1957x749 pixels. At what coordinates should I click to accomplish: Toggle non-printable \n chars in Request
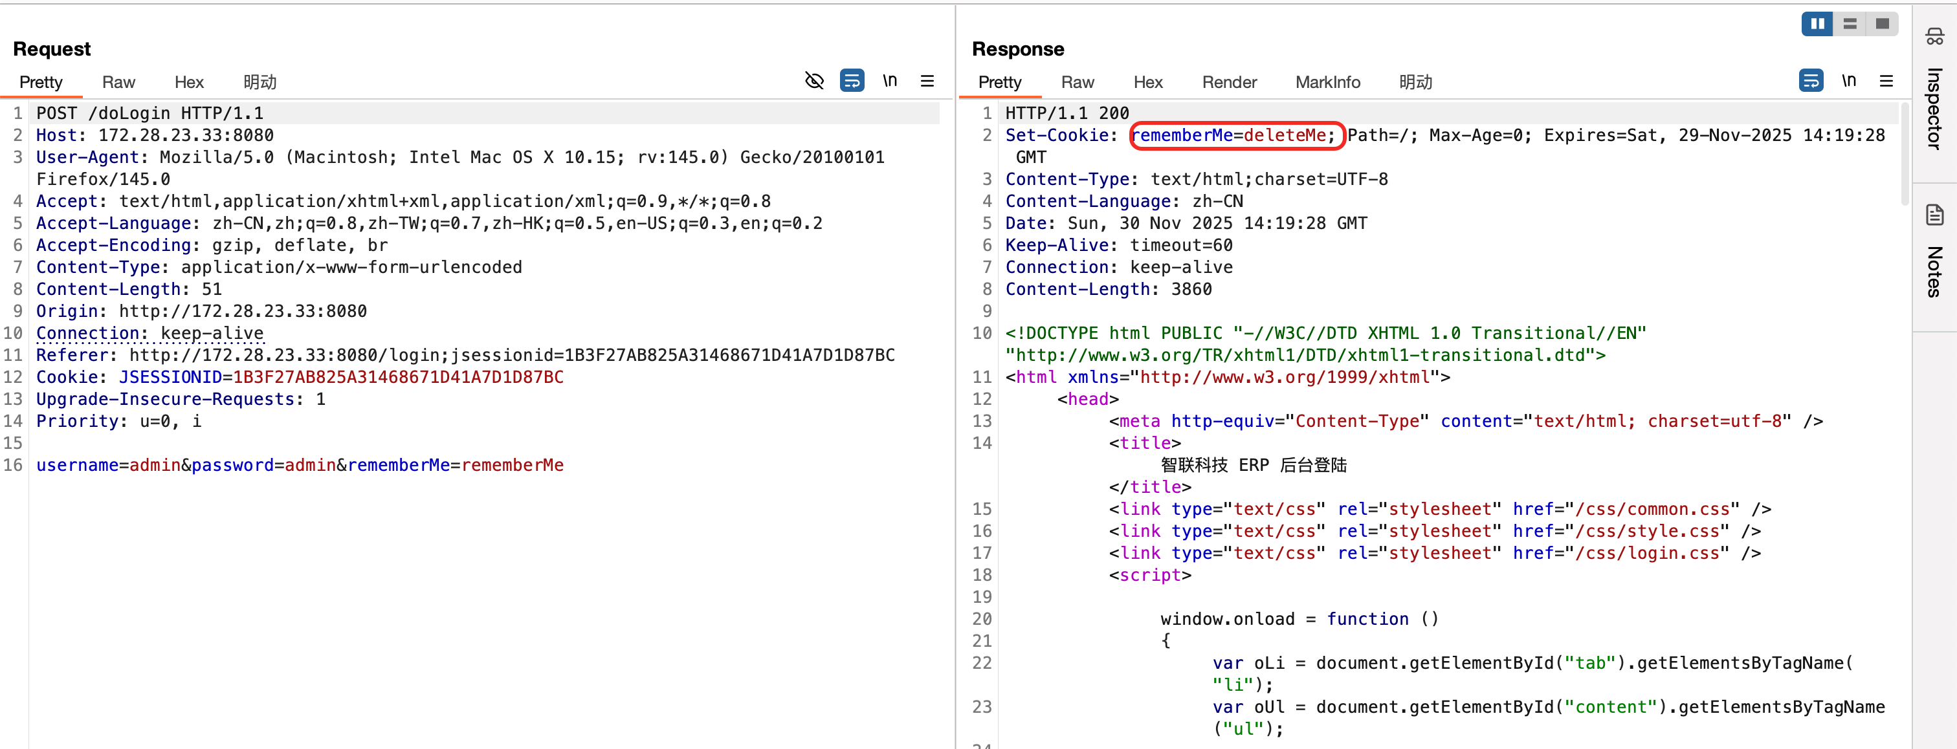pos(890,80)
